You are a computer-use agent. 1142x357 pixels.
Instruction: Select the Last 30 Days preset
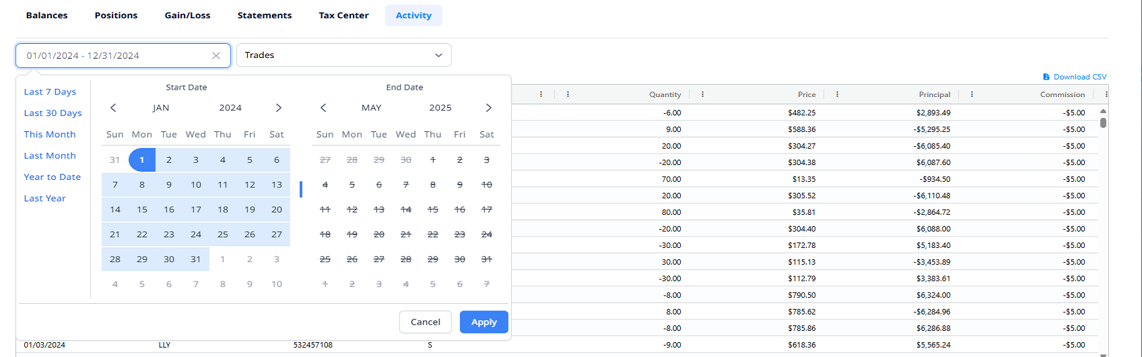(53, 113)
